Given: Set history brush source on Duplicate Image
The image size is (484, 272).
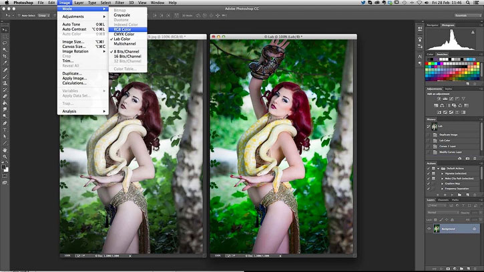Looking at the screenshot, I should pyautogui.click(x=428, y=135).
